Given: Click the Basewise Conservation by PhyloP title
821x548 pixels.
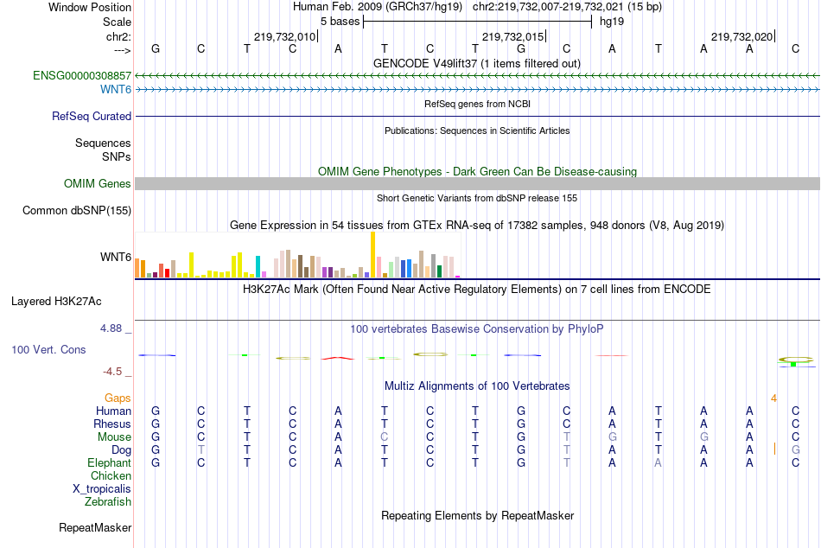Looking at the screenshot, I should click(477, 329).
